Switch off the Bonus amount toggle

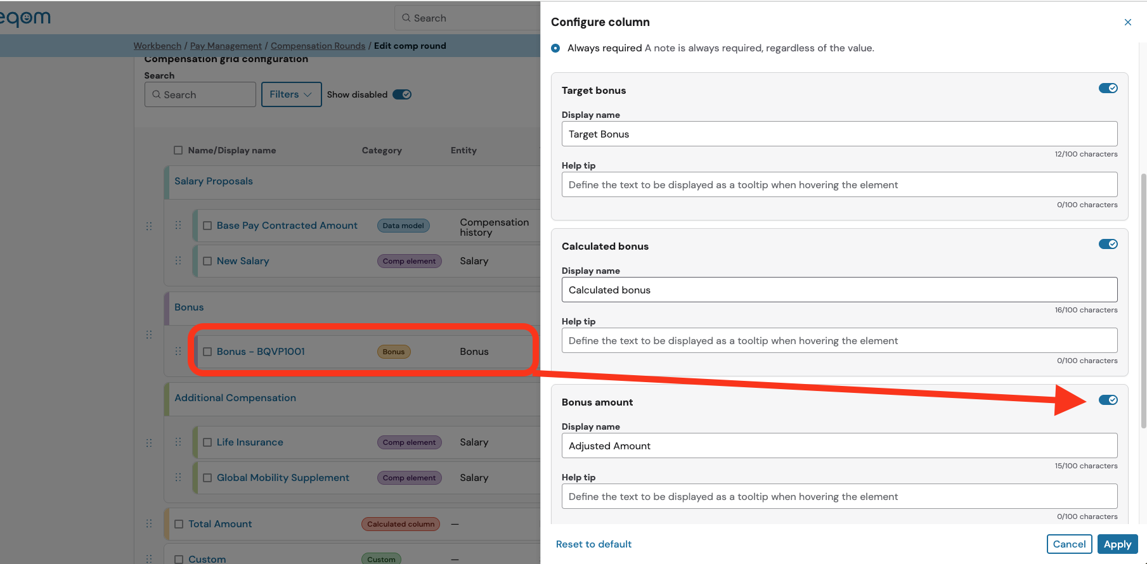1108,400
